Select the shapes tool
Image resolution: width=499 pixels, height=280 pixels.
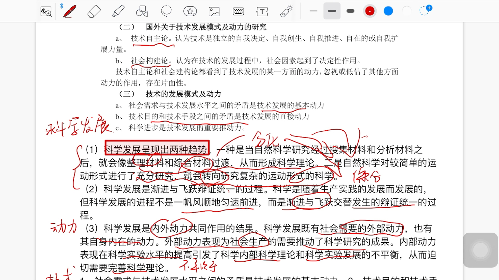click(142, 11)
